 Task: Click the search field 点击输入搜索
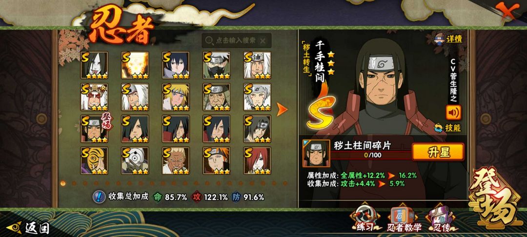(x=237, y=40)
